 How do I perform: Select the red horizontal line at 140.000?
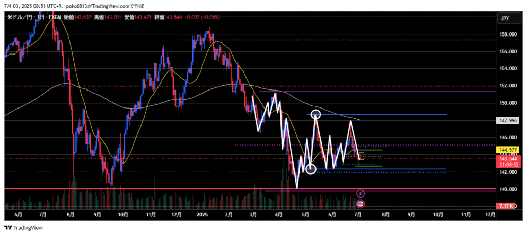click(154, 189)
